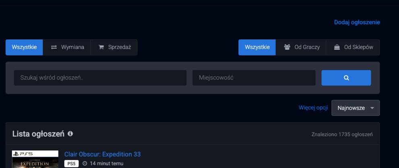The height and width of the screenshot is (168, 399).
Task: Focus the Szukaj wśród ogłoszeń search field
Action: (x=100, y=78)
